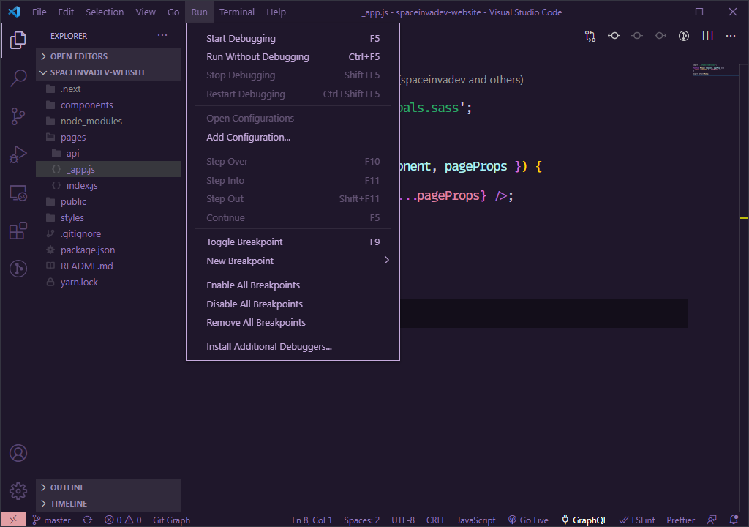Go to previous change icon

[614, 36]
